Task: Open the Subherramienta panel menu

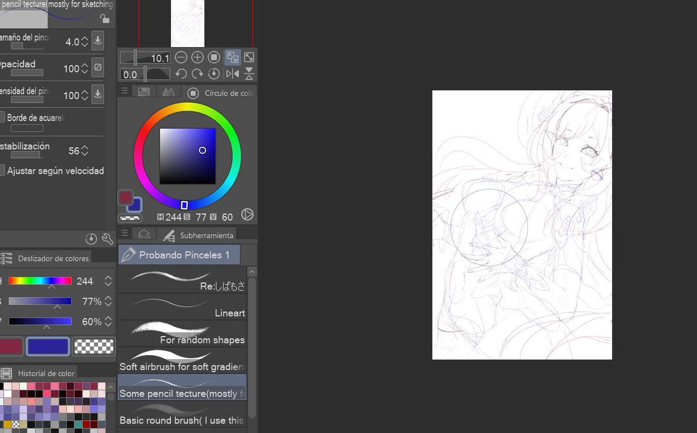Action: click(x=124, y=233)
